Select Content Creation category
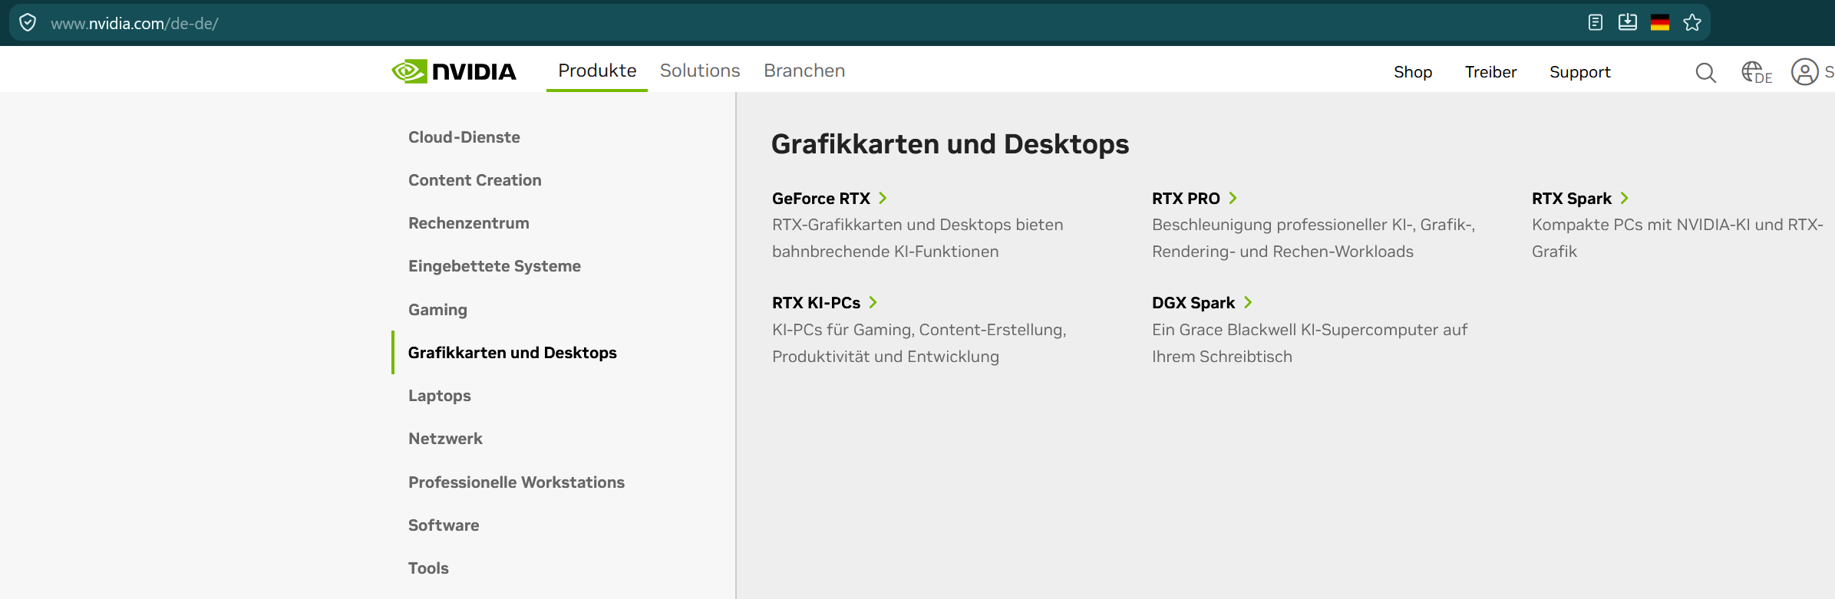 point(475,180)
